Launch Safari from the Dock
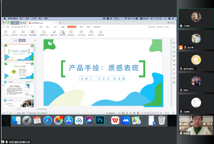214x144 pixels. pyautogui.click(x=47, y=120)
